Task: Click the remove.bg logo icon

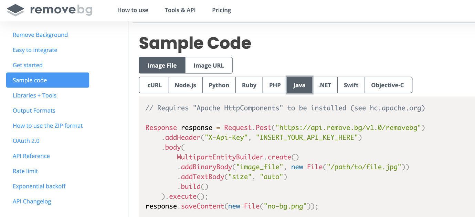Action: point(15,10)
